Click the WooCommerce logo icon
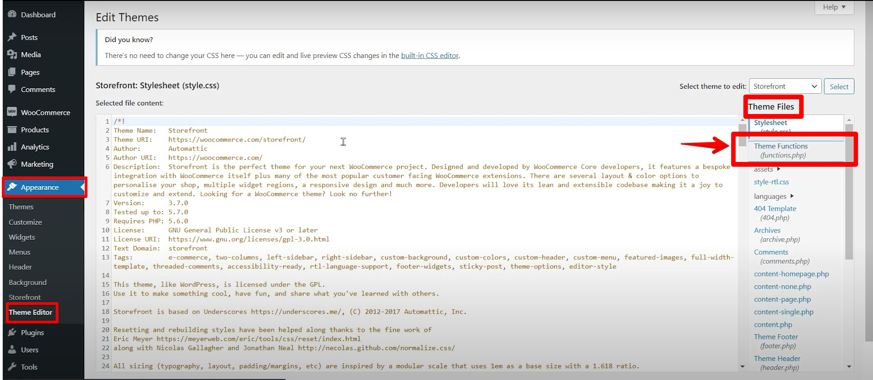 12,112
